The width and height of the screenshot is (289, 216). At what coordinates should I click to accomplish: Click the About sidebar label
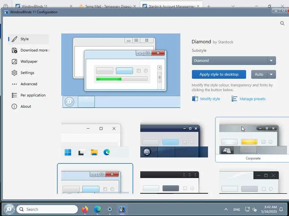coord(26,107)
